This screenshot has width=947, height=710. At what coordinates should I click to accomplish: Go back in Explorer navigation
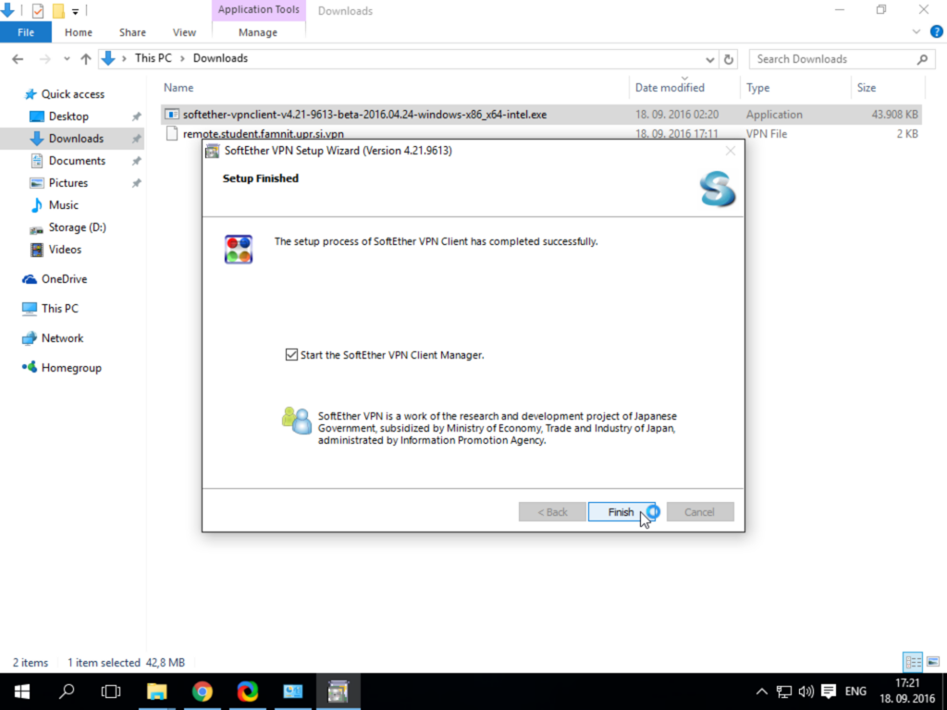coord(18,59)
